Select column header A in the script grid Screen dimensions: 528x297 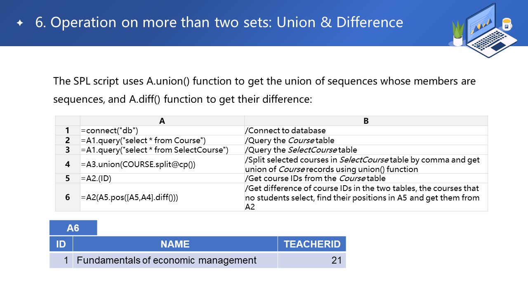162,121
